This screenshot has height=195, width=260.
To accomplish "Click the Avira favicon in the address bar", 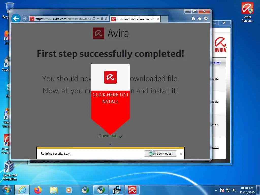I will 32,19.
